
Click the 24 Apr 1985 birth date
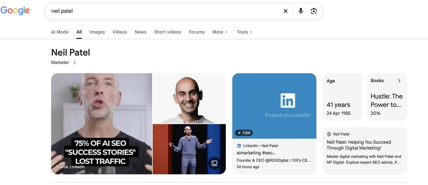coord(339,113)
